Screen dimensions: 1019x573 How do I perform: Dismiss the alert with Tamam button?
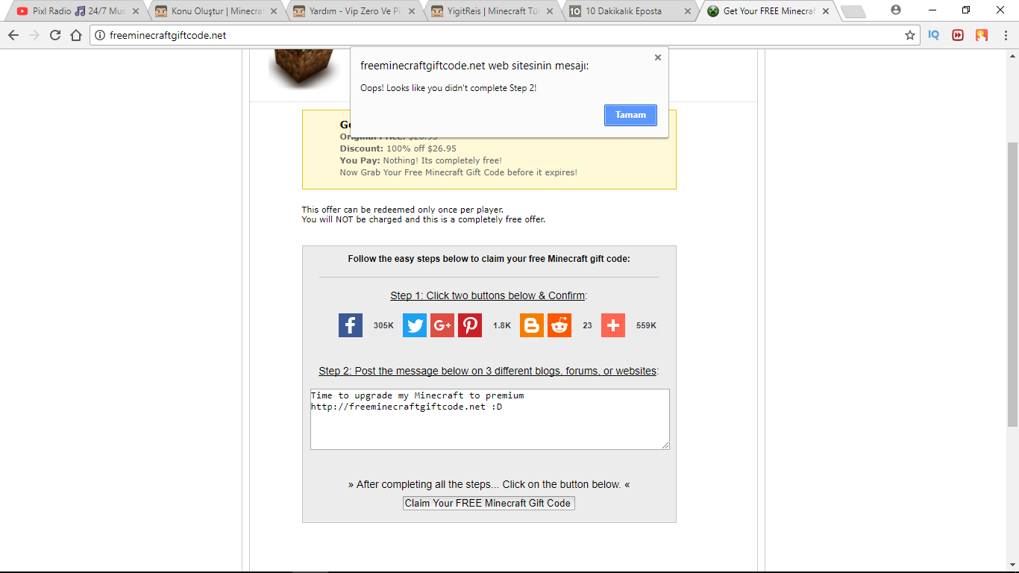[x=630, y=115]
